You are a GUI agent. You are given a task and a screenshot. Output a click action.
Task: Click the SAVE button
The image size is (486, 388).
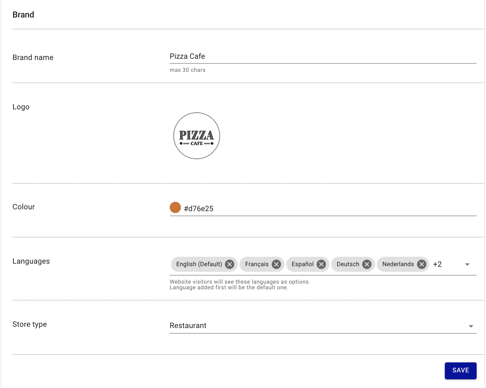point(460,371)
